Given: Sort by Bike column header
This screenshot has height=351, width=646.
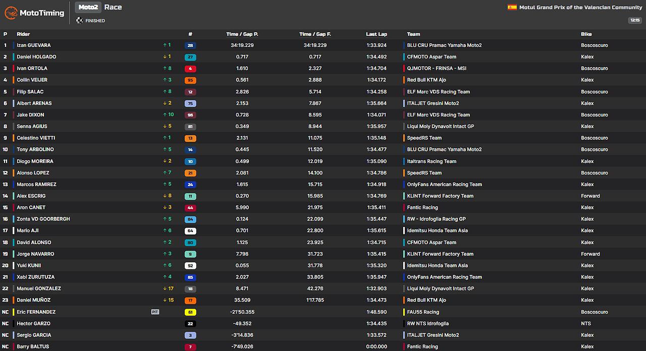Looking at the screenshot, I should [586, 34].
